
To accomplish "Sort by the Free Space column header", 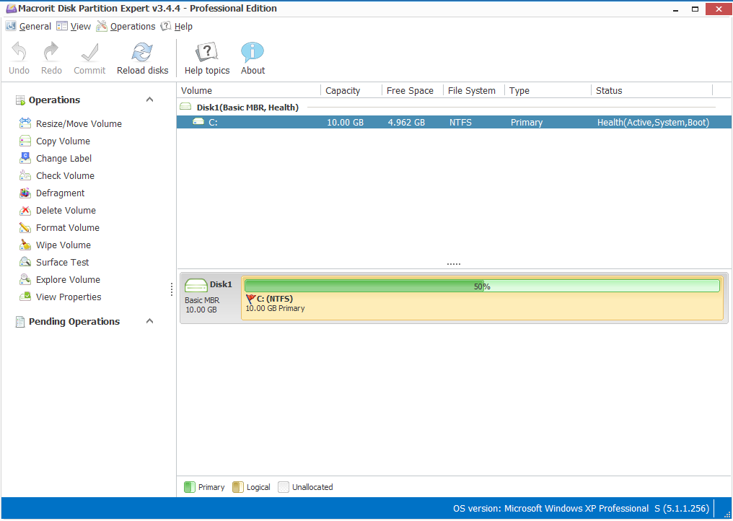I will click(413, 90).
